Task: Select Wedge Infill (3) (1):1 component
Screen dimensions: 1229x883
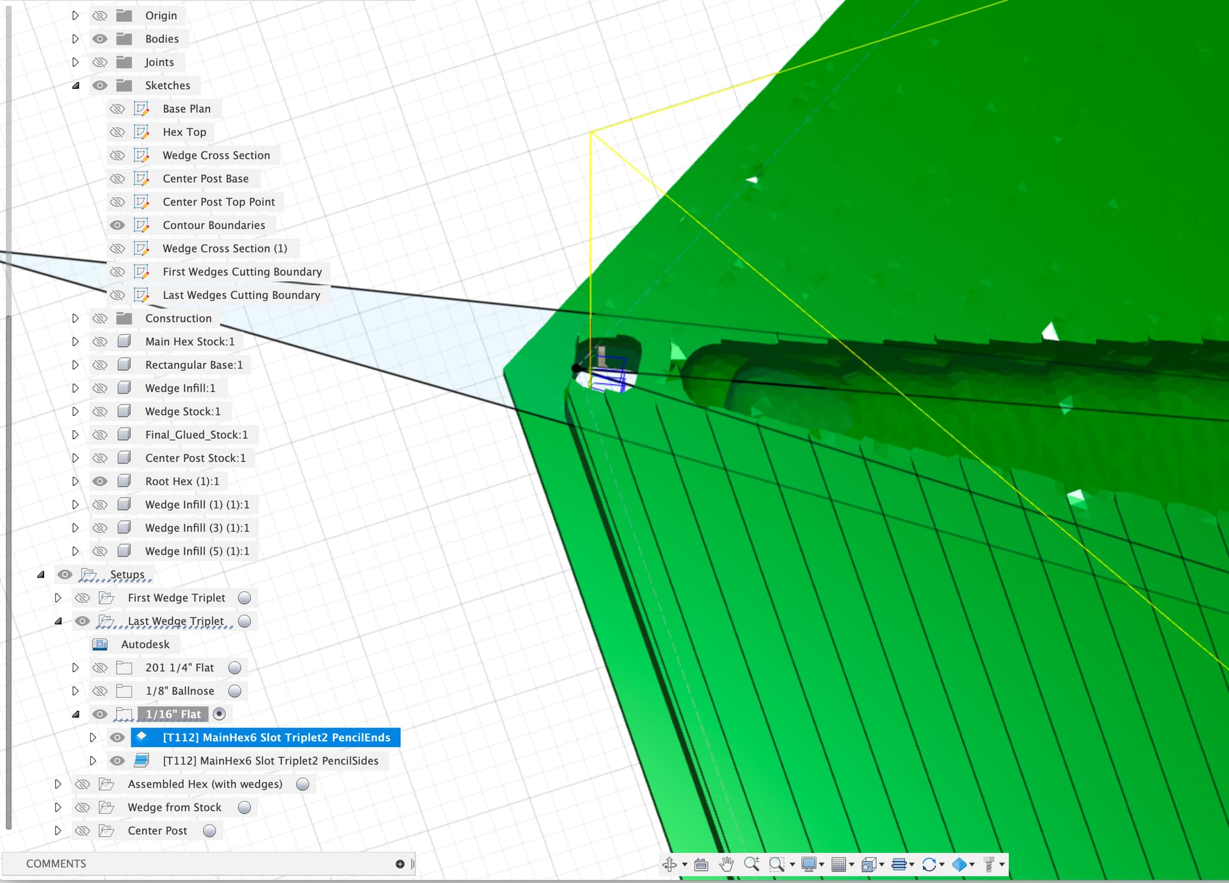Action: pyautogui.click(x=197, y=528)
